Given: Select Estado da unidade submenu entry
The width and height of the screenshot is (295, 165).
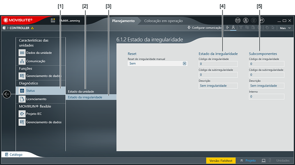Looking at the screenshot, I should point(81,91).
